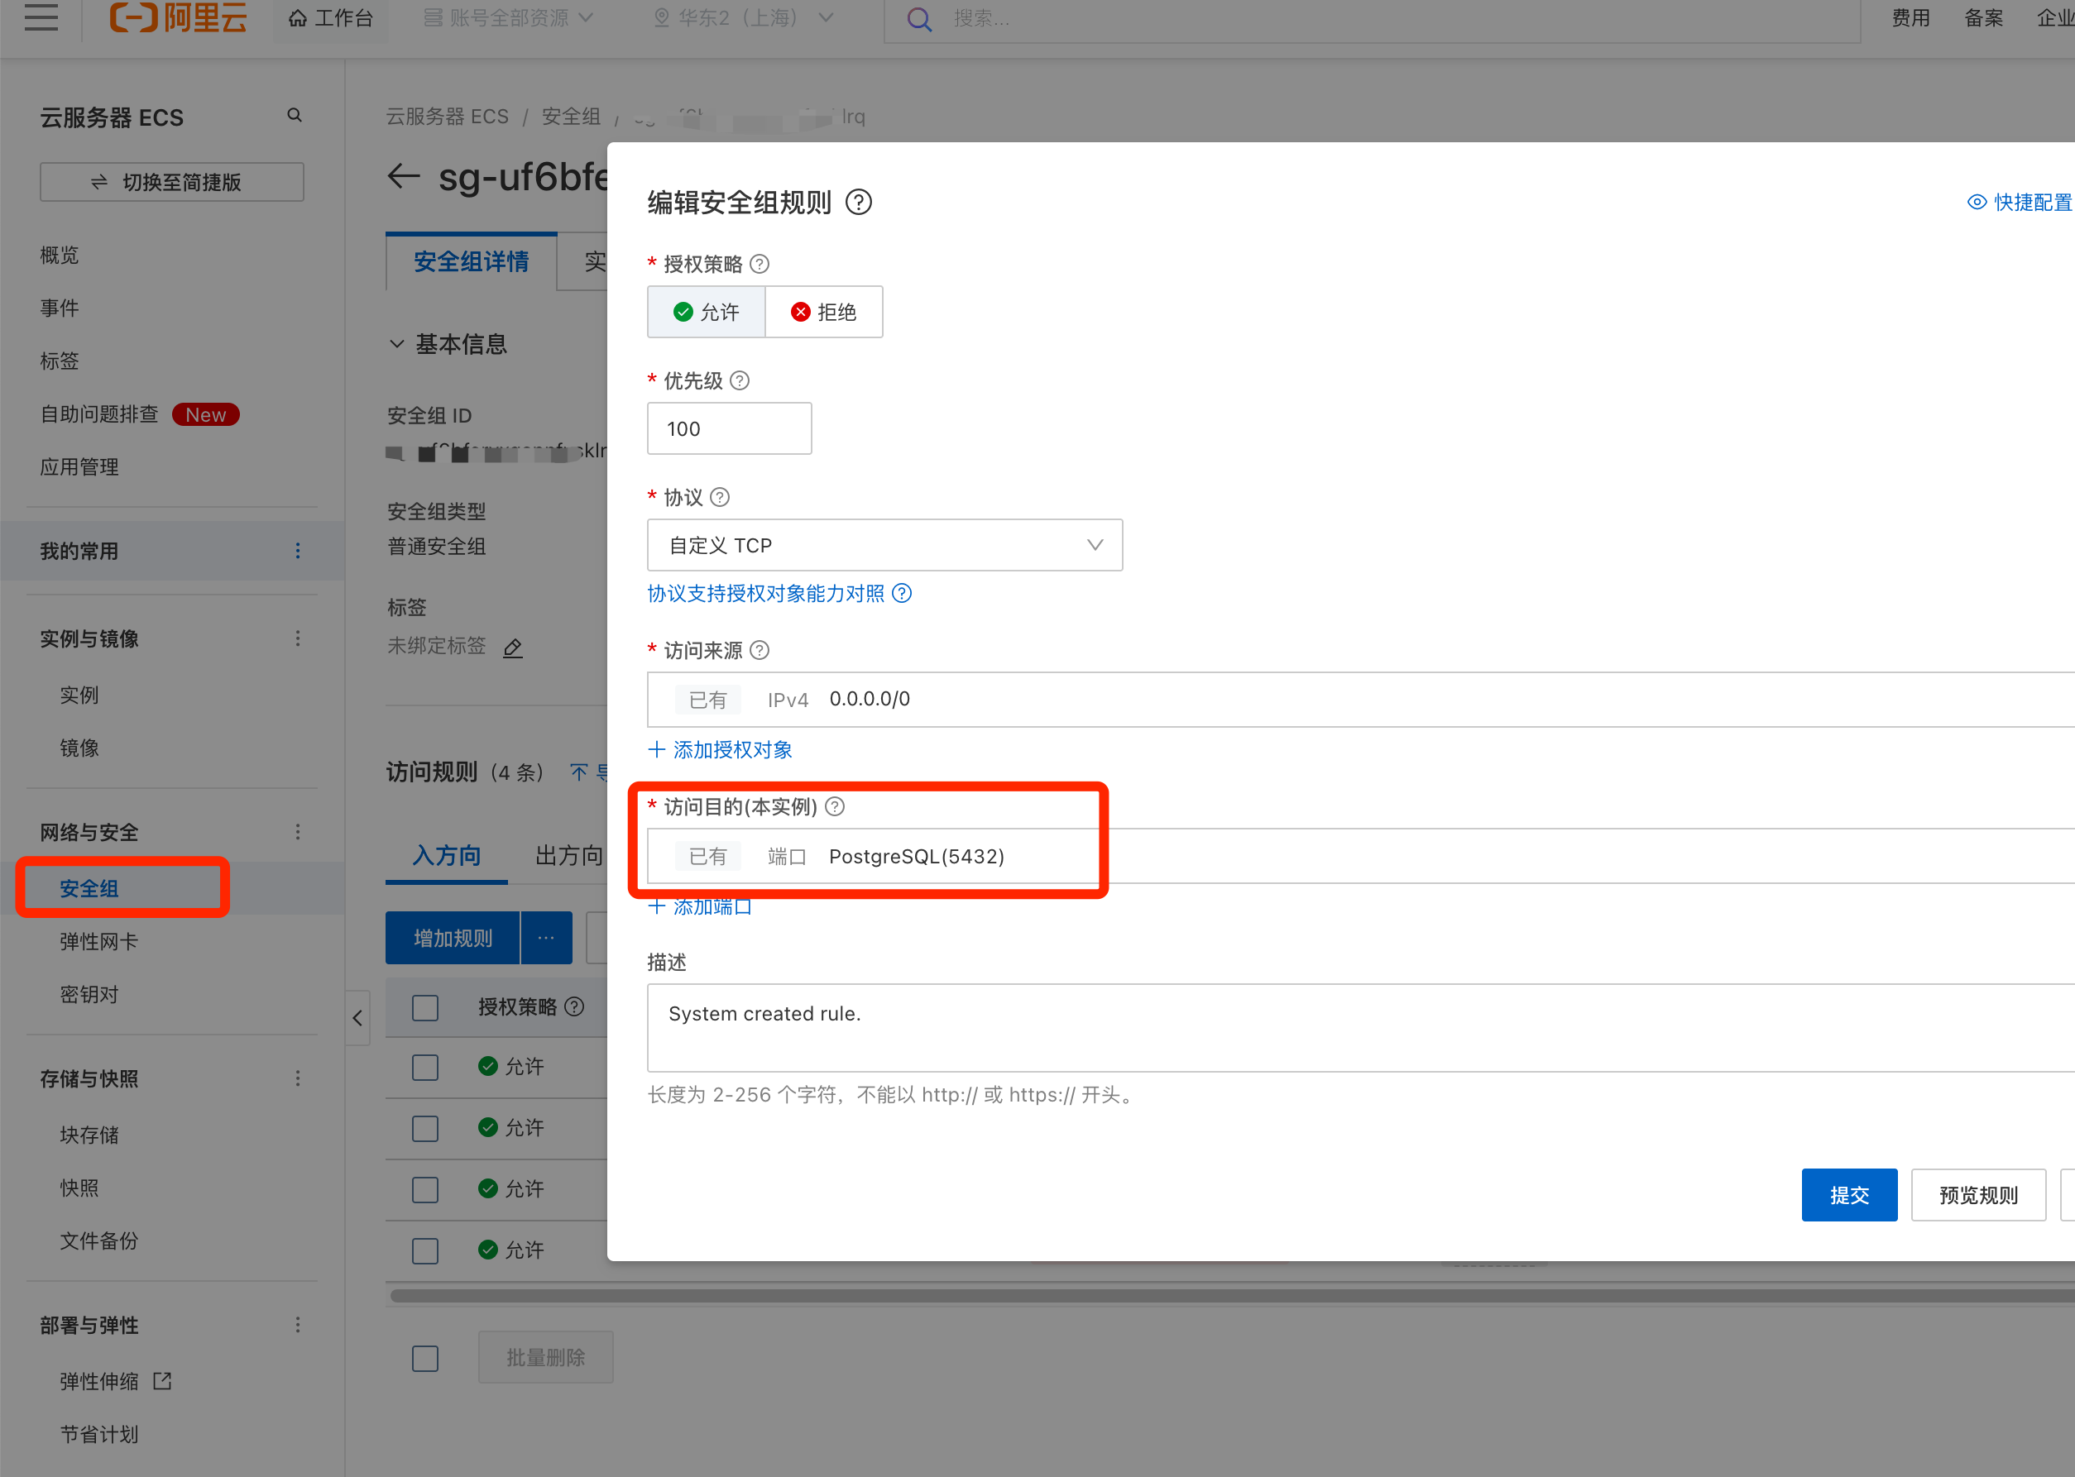Image resolution: width=2075 pixels, height=1477 pixels.
Task: Click the priority input field showing 100
Action: tap(729, 428)
